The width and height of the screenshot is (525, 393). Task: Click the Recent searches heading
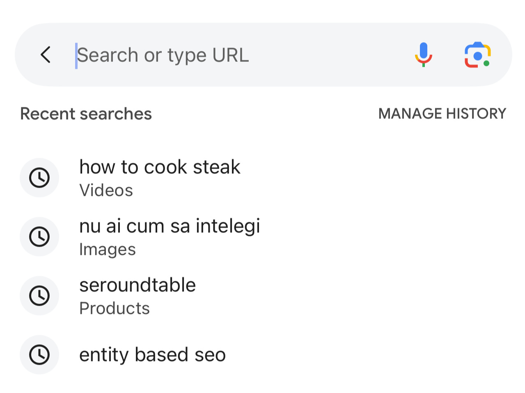tap(86, 114)
